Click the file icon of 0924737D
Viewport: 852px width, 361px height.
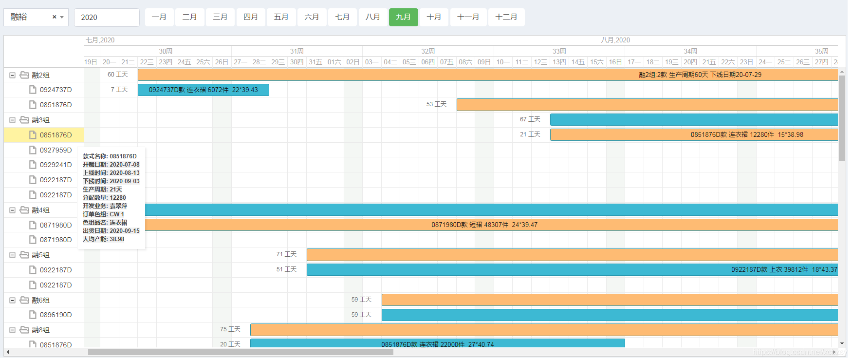(33, 90)
